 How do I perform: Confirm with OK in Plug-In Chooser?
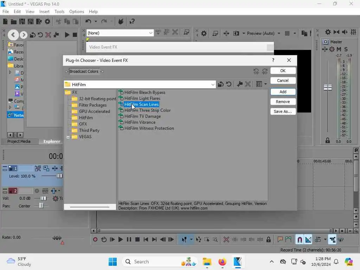(283, 71)
